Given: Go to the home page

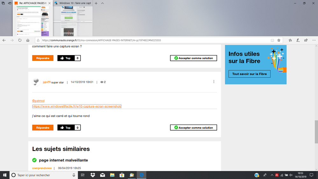Looking at the screenshot, I should (x=28, y=40).
